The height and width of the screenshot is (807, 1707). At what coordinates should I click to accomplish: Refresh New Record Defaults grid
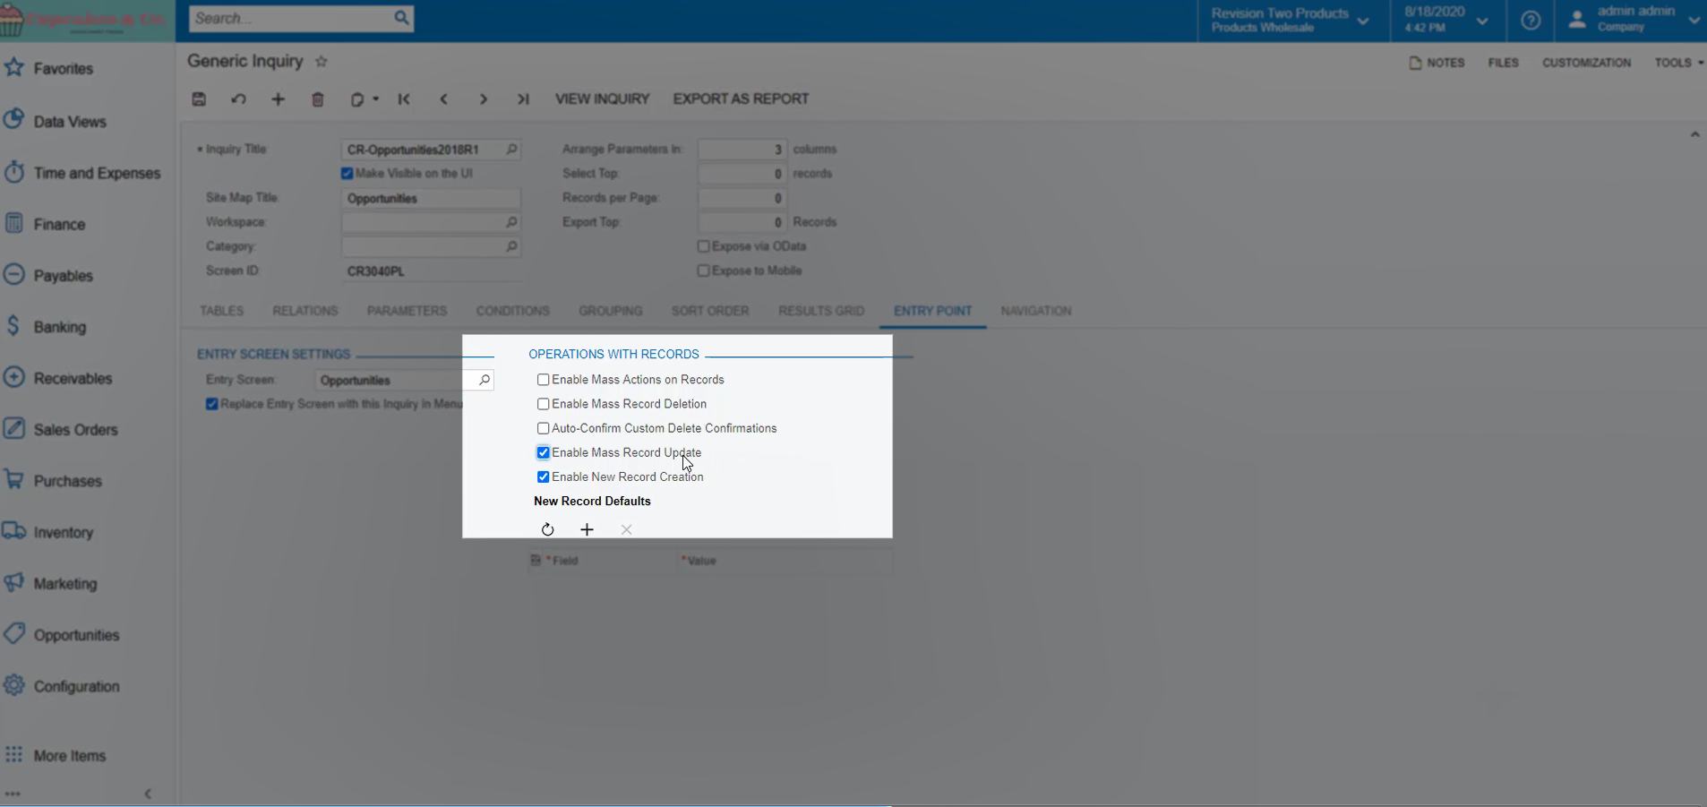[547, 529]
